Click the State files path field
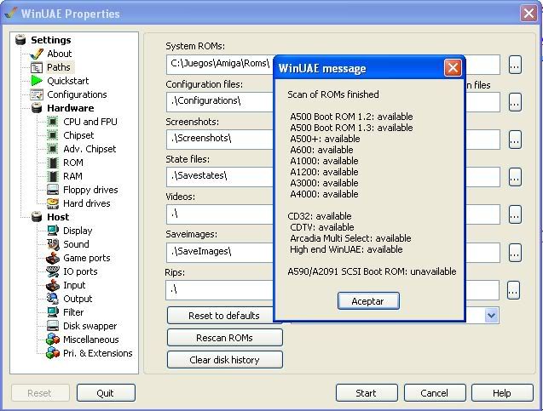 [220, 177]
